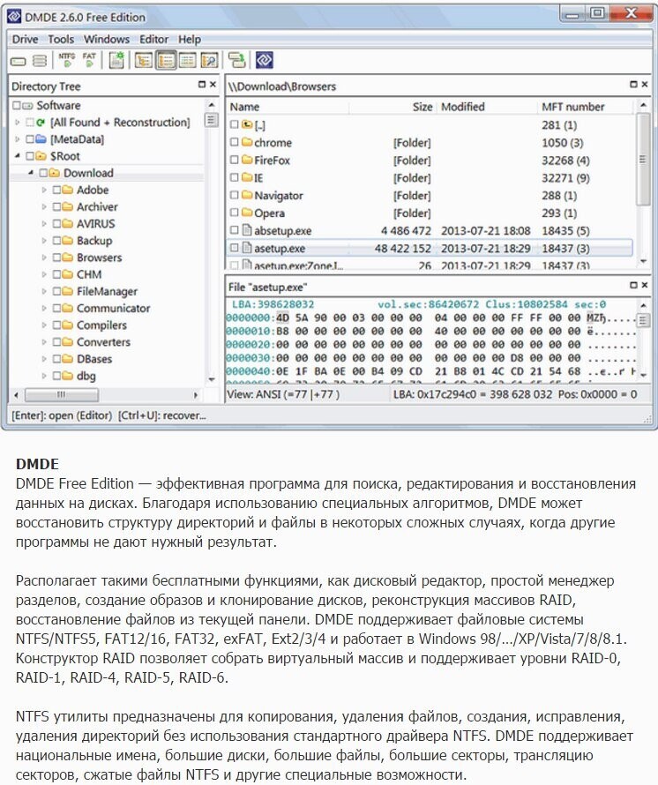Close the \\Download\Browsers file panel
The height and width of the screenshot is (785, 658).
click(645, 85)
